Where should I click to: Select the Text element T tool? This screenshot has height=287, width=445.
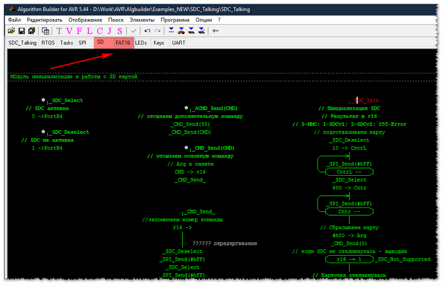click(59, 31)
